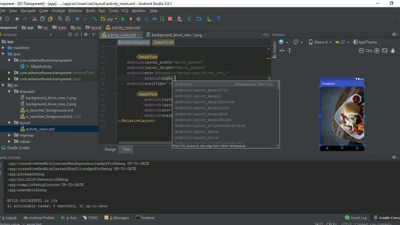
Task: Select ic_launcher_background.xml file
Action: pyautogui.click(x=49, y=110)
